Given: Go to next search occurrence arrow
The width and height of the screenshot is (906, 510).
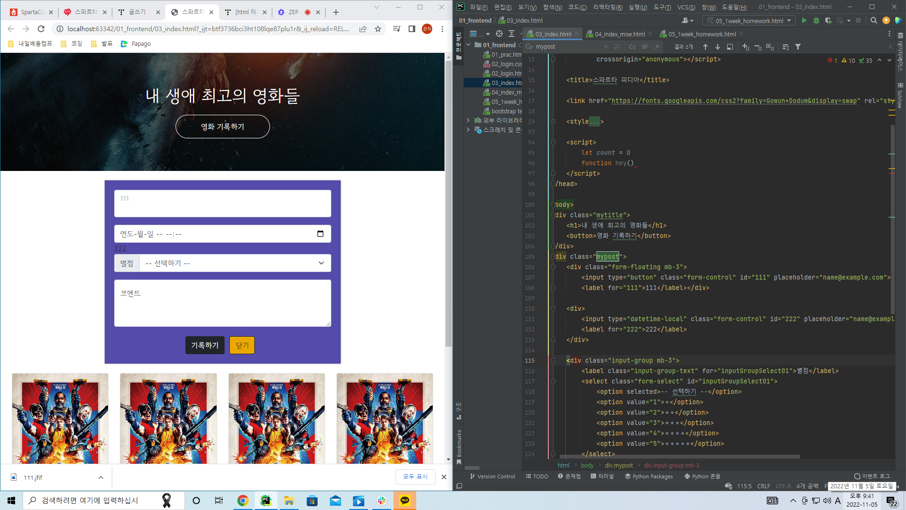Looking at the screenshot, I should (718, 47).
